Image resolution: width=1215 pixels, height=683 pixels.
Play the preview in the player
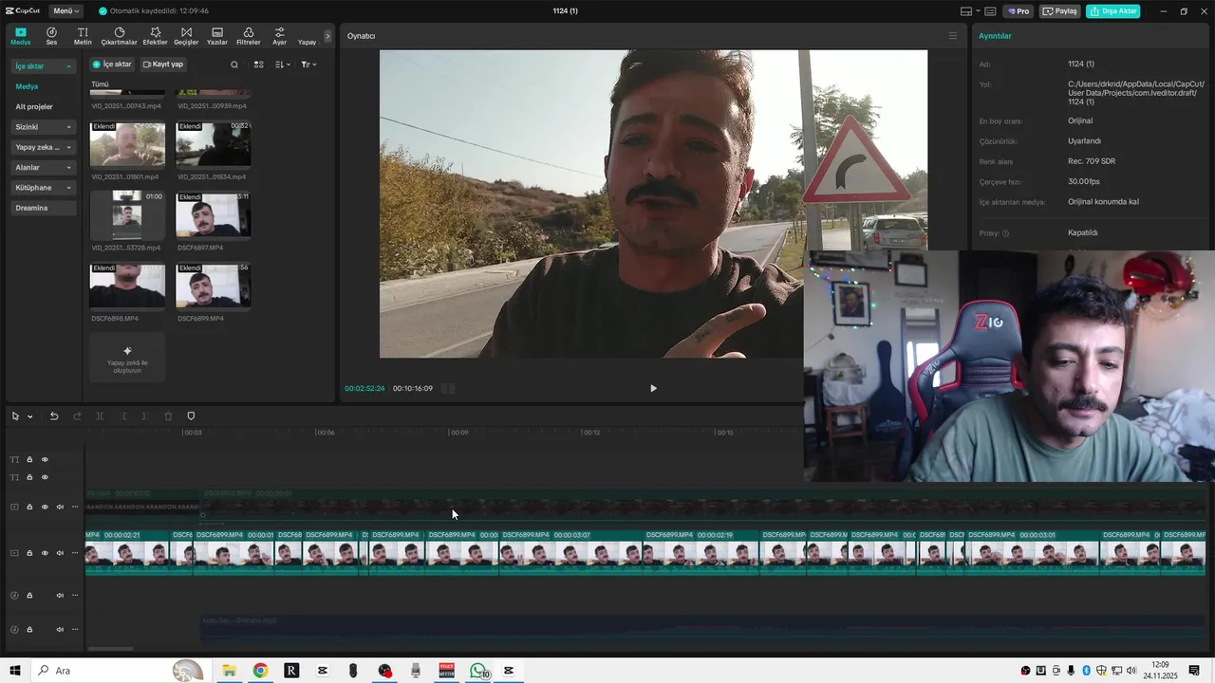point(653,388)
